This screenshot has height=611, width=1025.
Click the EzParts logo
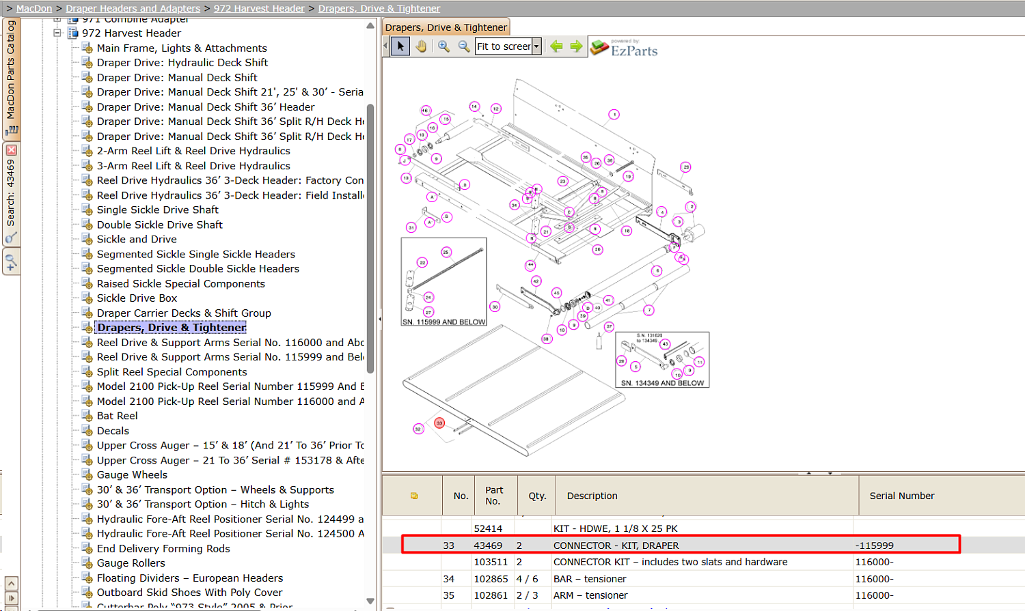[624, 48]
